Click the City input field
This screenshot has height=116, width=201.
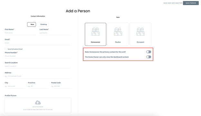[14, 86]
